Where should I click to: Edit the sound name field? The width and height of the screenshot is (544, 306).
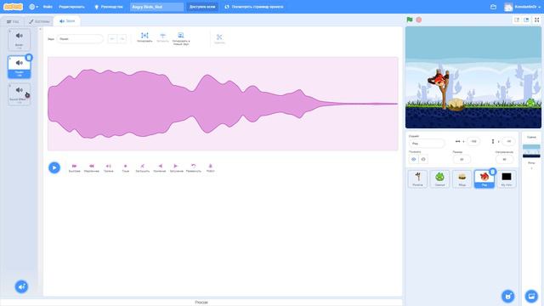pos(80,39)
